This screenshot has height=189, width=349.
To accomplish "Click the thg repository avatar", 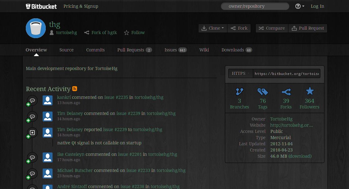I will pos(35,28).
